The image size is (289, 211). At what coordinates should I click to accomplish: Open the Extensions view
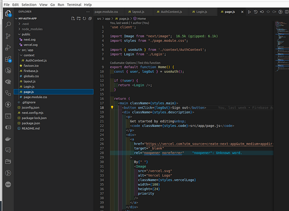8,59
